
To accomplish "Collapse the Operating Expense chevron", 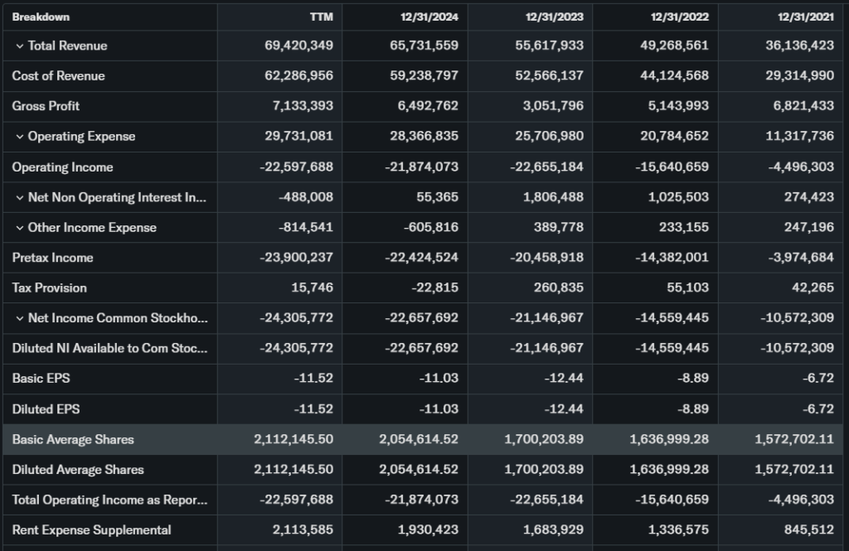I will coord(19,137).
